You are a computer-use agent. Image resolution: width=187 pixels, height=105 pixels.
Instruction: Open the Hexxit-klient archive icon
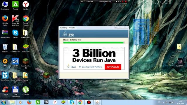click(x=5, y=34)
